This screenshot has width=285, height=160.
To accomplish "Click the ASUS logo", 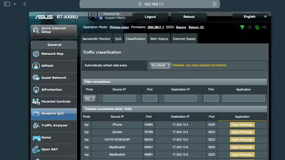I will tap(44, 17).
